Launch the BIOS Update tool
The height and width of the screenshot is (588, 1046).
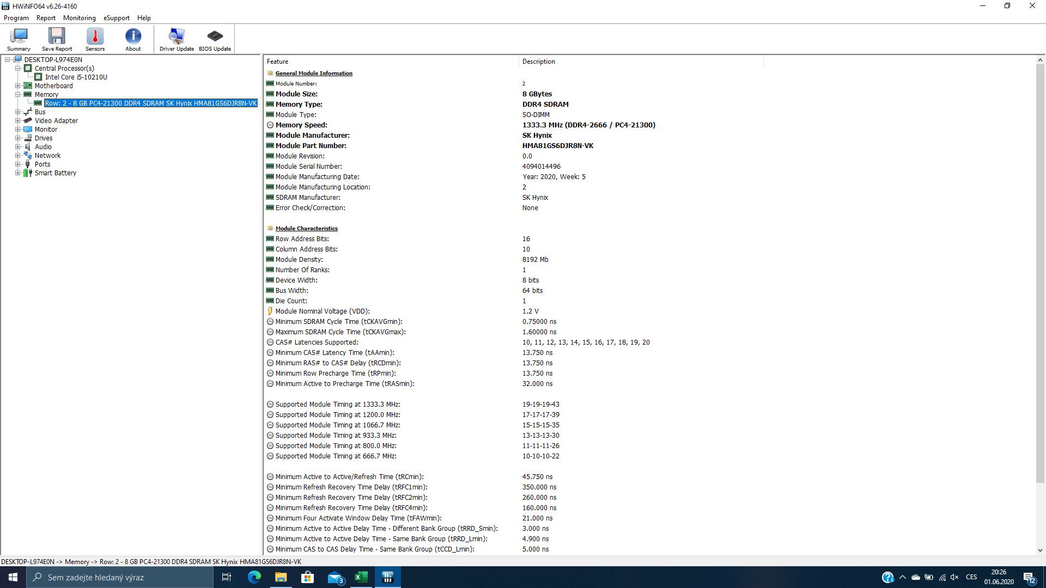(215, 39)
